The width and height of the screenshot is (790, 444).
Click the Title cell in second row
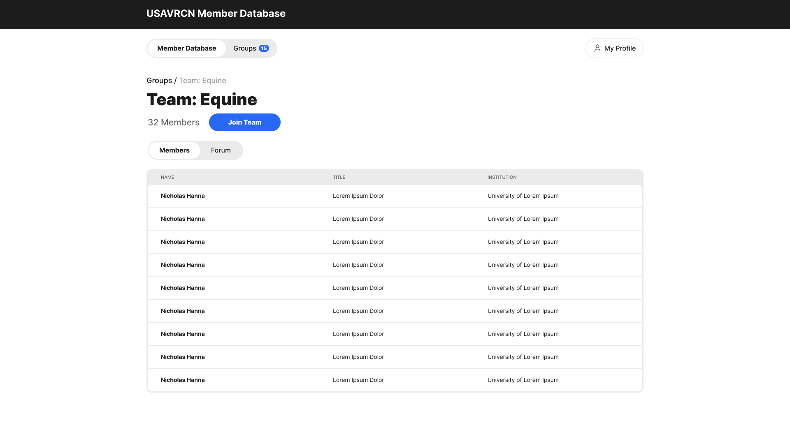click(358, 219)
